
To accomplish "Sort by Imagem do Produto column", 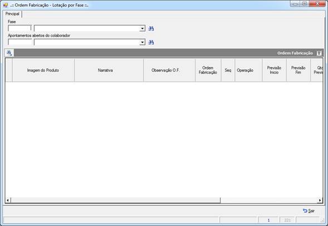I will (43, 70).
